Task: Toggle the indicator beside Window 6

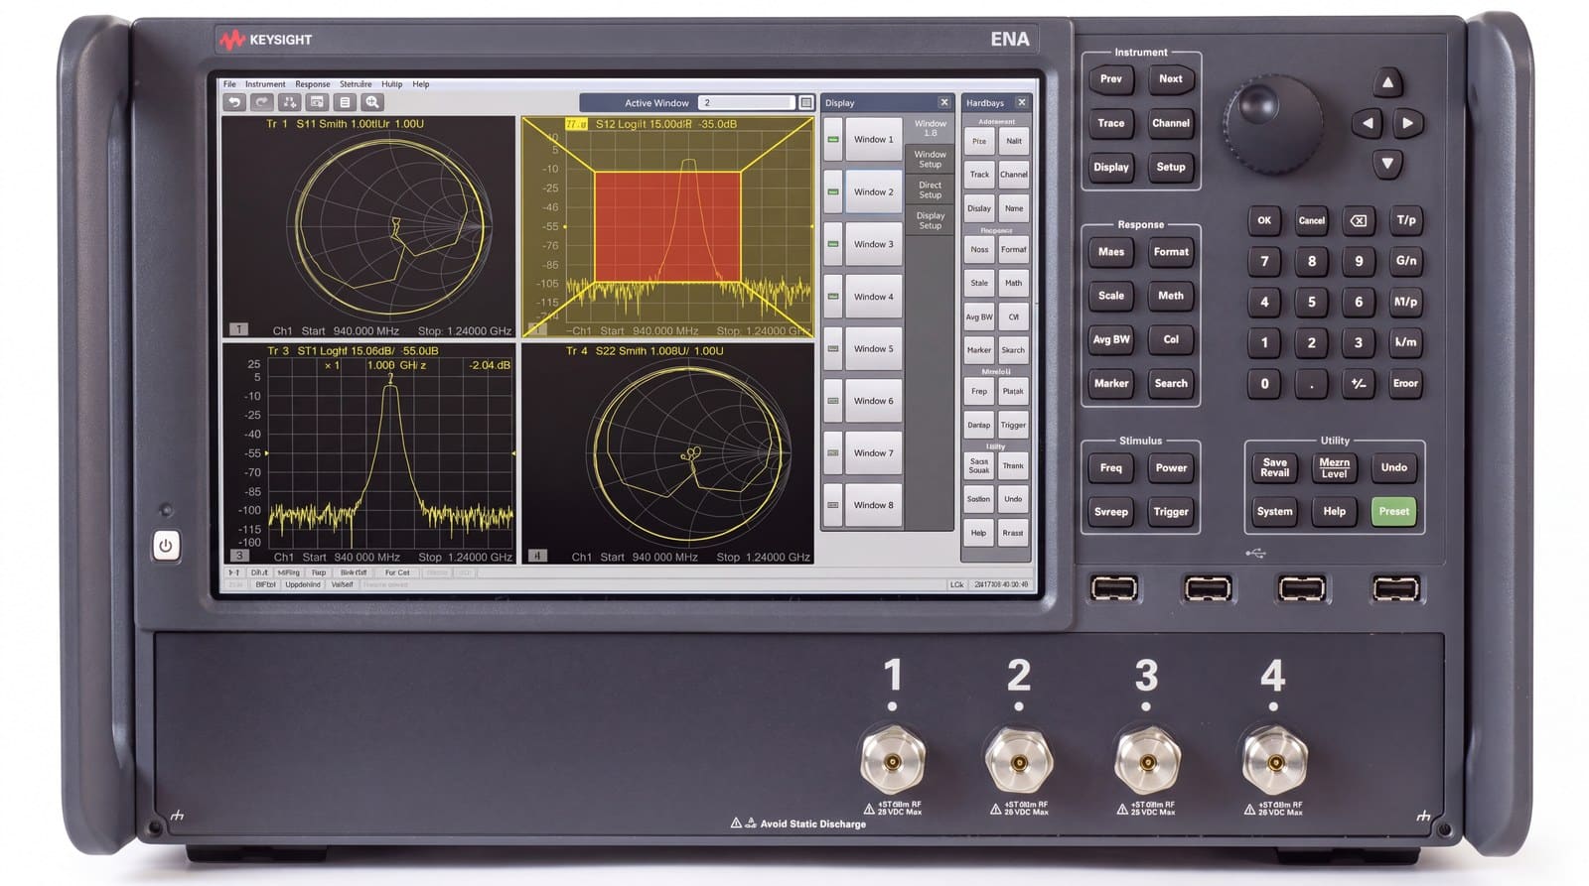Action: click(x=833, y=401)
